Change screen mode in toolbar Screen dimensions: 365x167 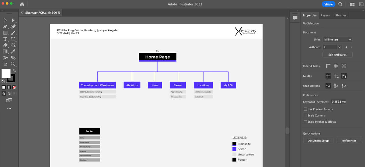coord(9,100)
